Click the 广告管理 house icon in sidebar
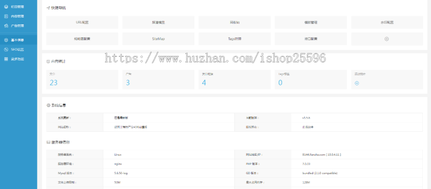The image size is (431, 189). click(x=6, y=26)
